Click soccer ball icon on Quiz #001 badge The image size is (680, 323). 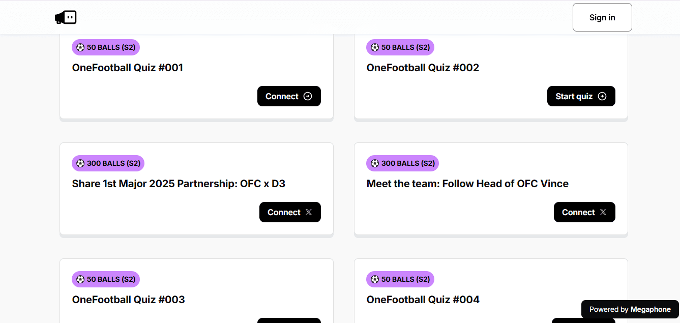tap(80, 47)
